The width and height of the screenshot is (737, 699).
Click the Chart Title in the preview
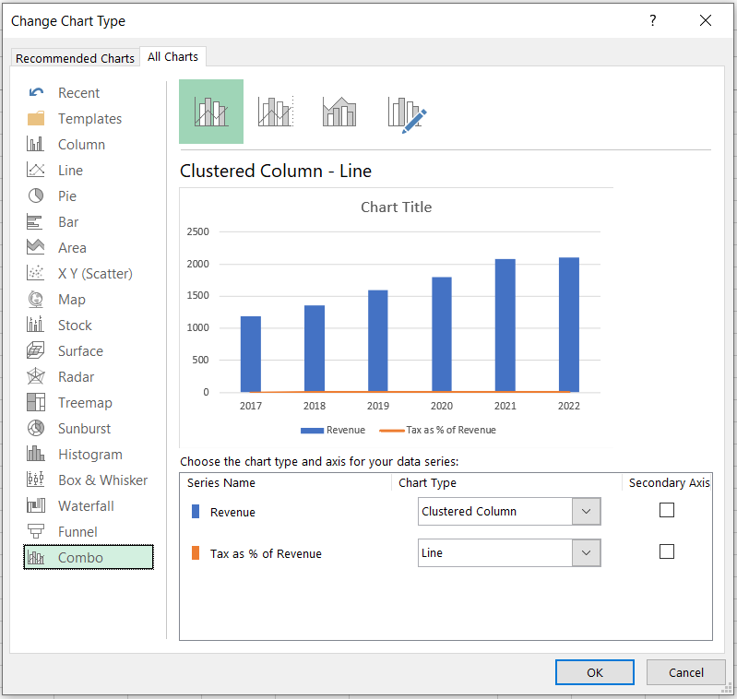tap(396, 207)
